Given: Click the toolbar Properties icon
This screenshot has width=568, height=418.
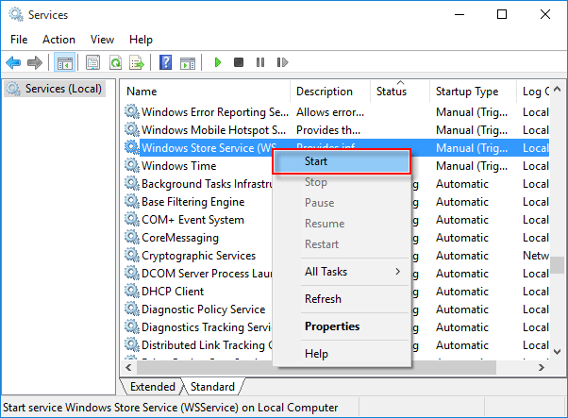Looking at the screenshot, I should [93, 62].
